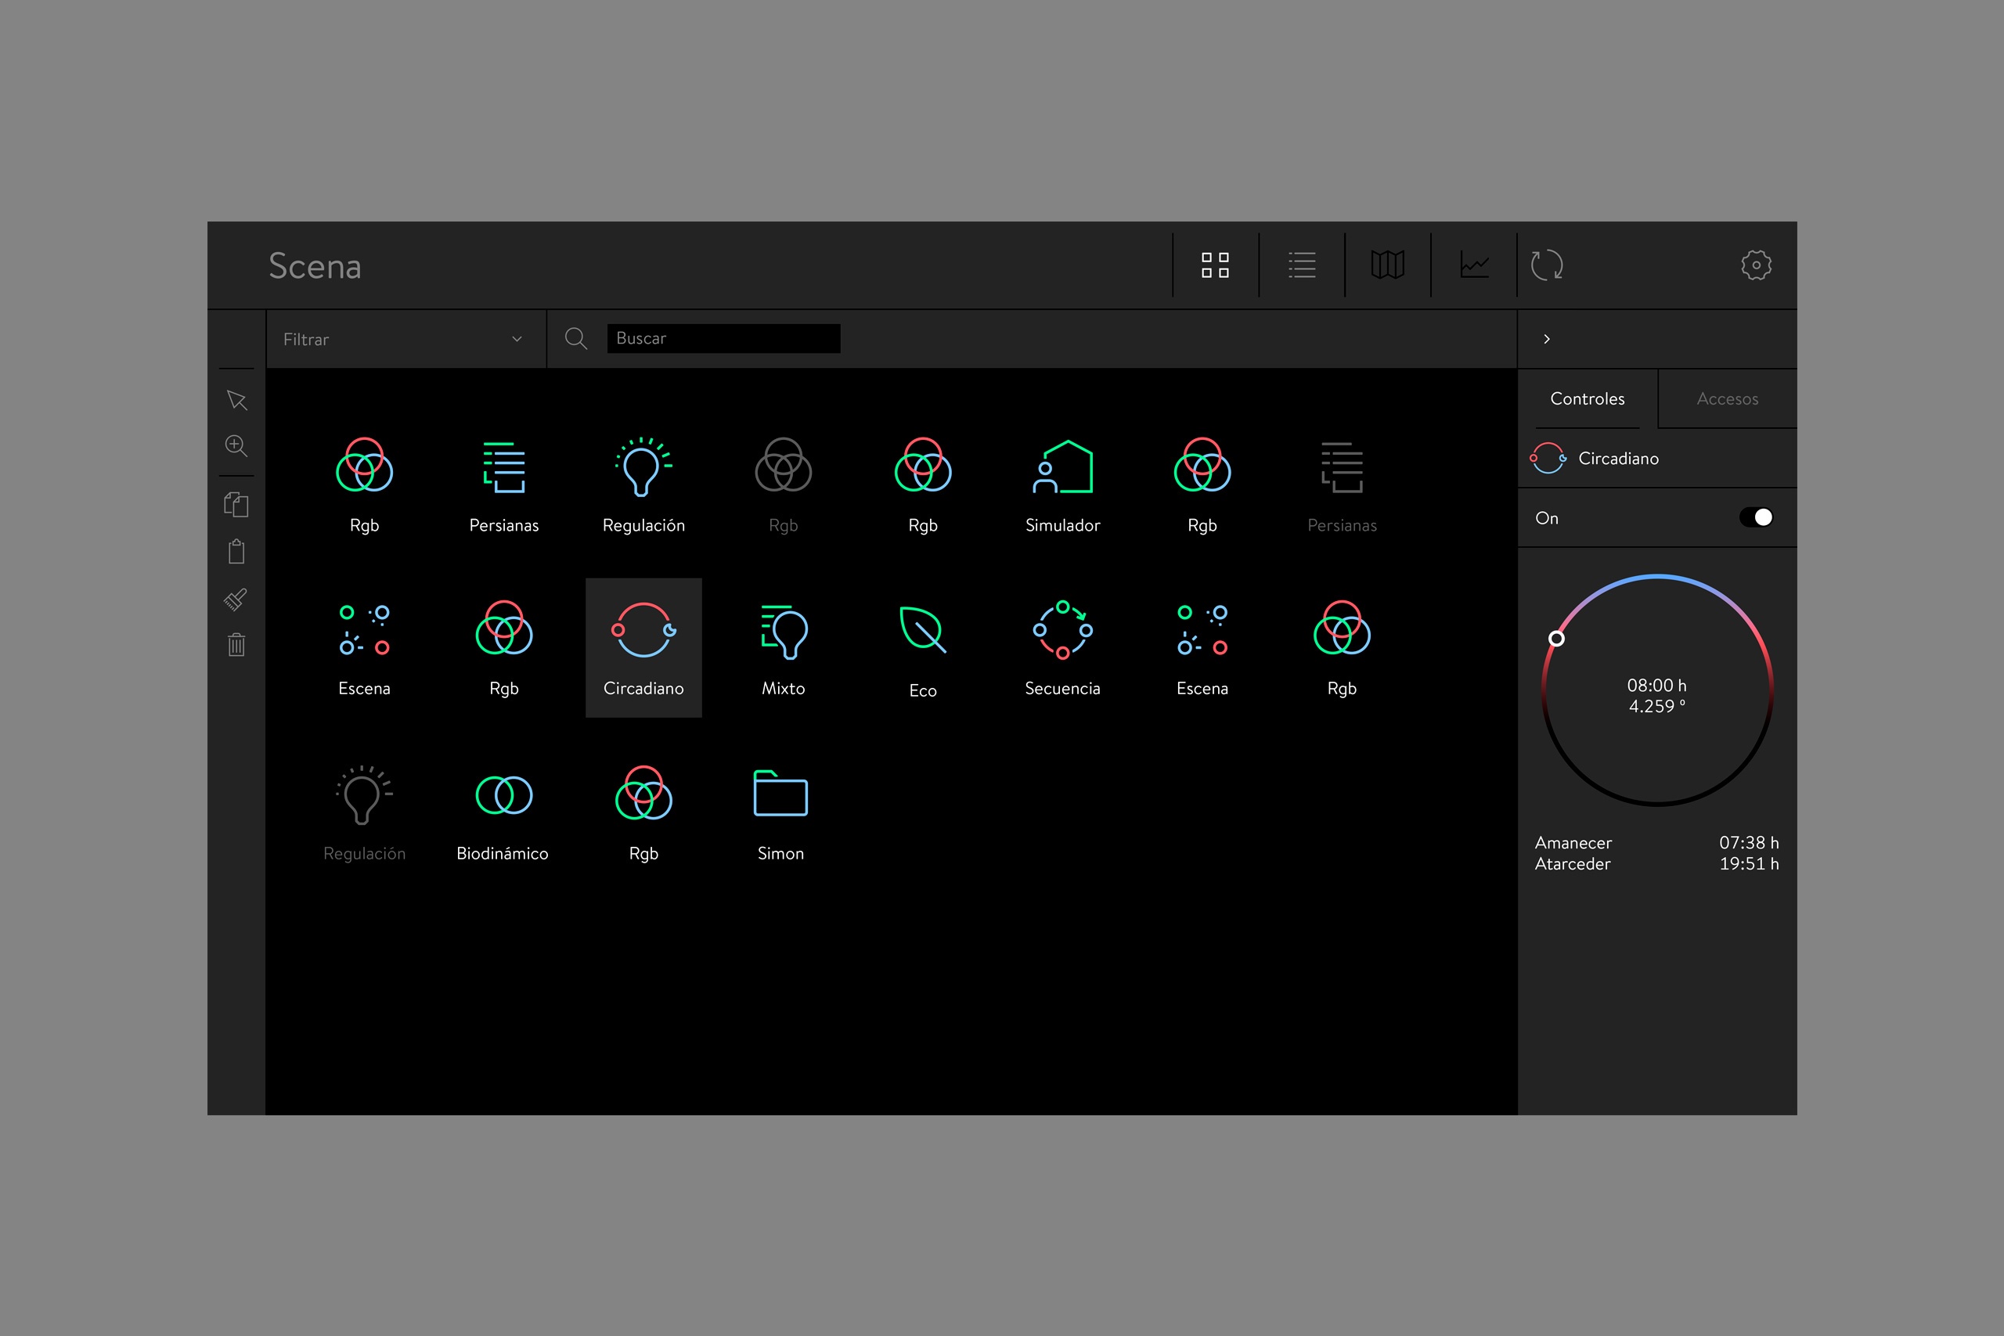Select the Controles tab
The height and width of the screenshot is (1336, 2004).
[x=1588, y=398]
